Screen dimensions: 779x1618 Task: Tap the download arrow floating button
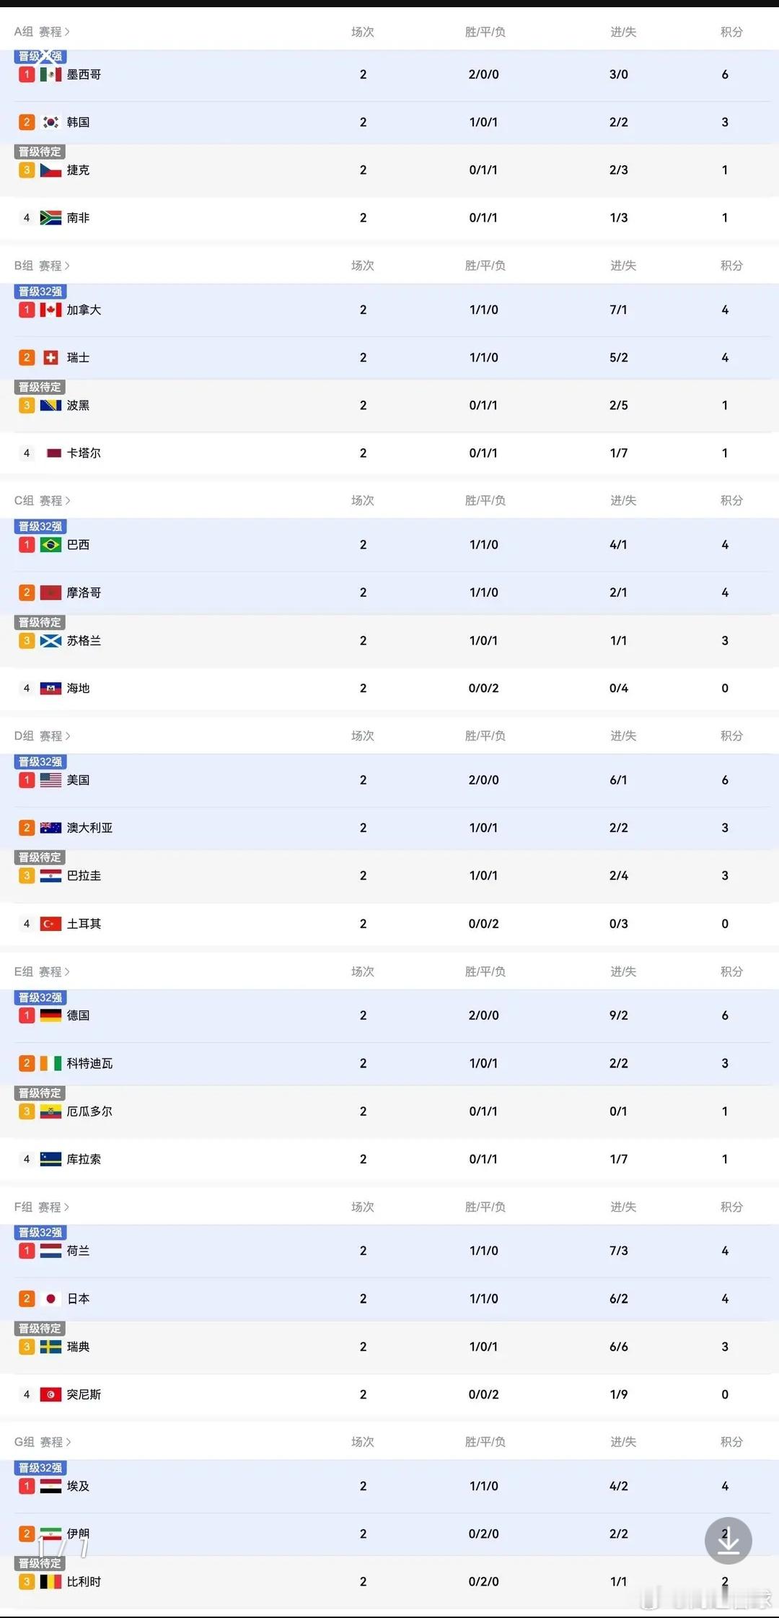pyautogui.click(x=728, y=1541)
